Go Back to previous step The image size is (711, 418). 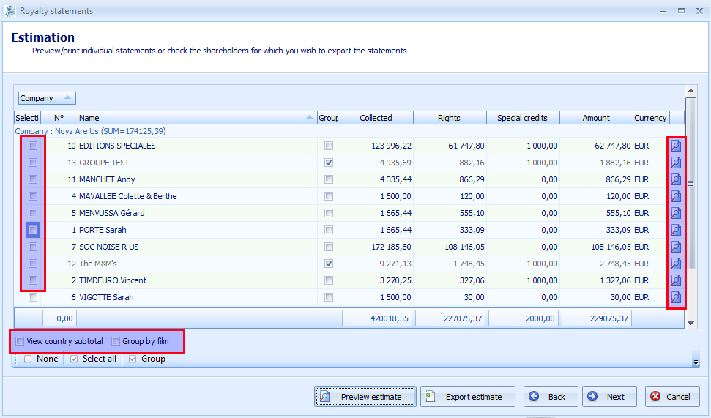(x=551, y=396)
